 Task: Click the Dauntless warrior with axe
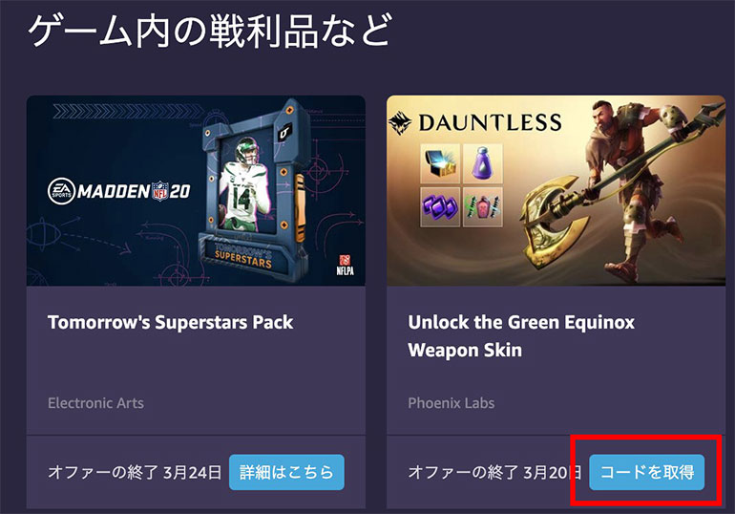click(x=626, y=190)
